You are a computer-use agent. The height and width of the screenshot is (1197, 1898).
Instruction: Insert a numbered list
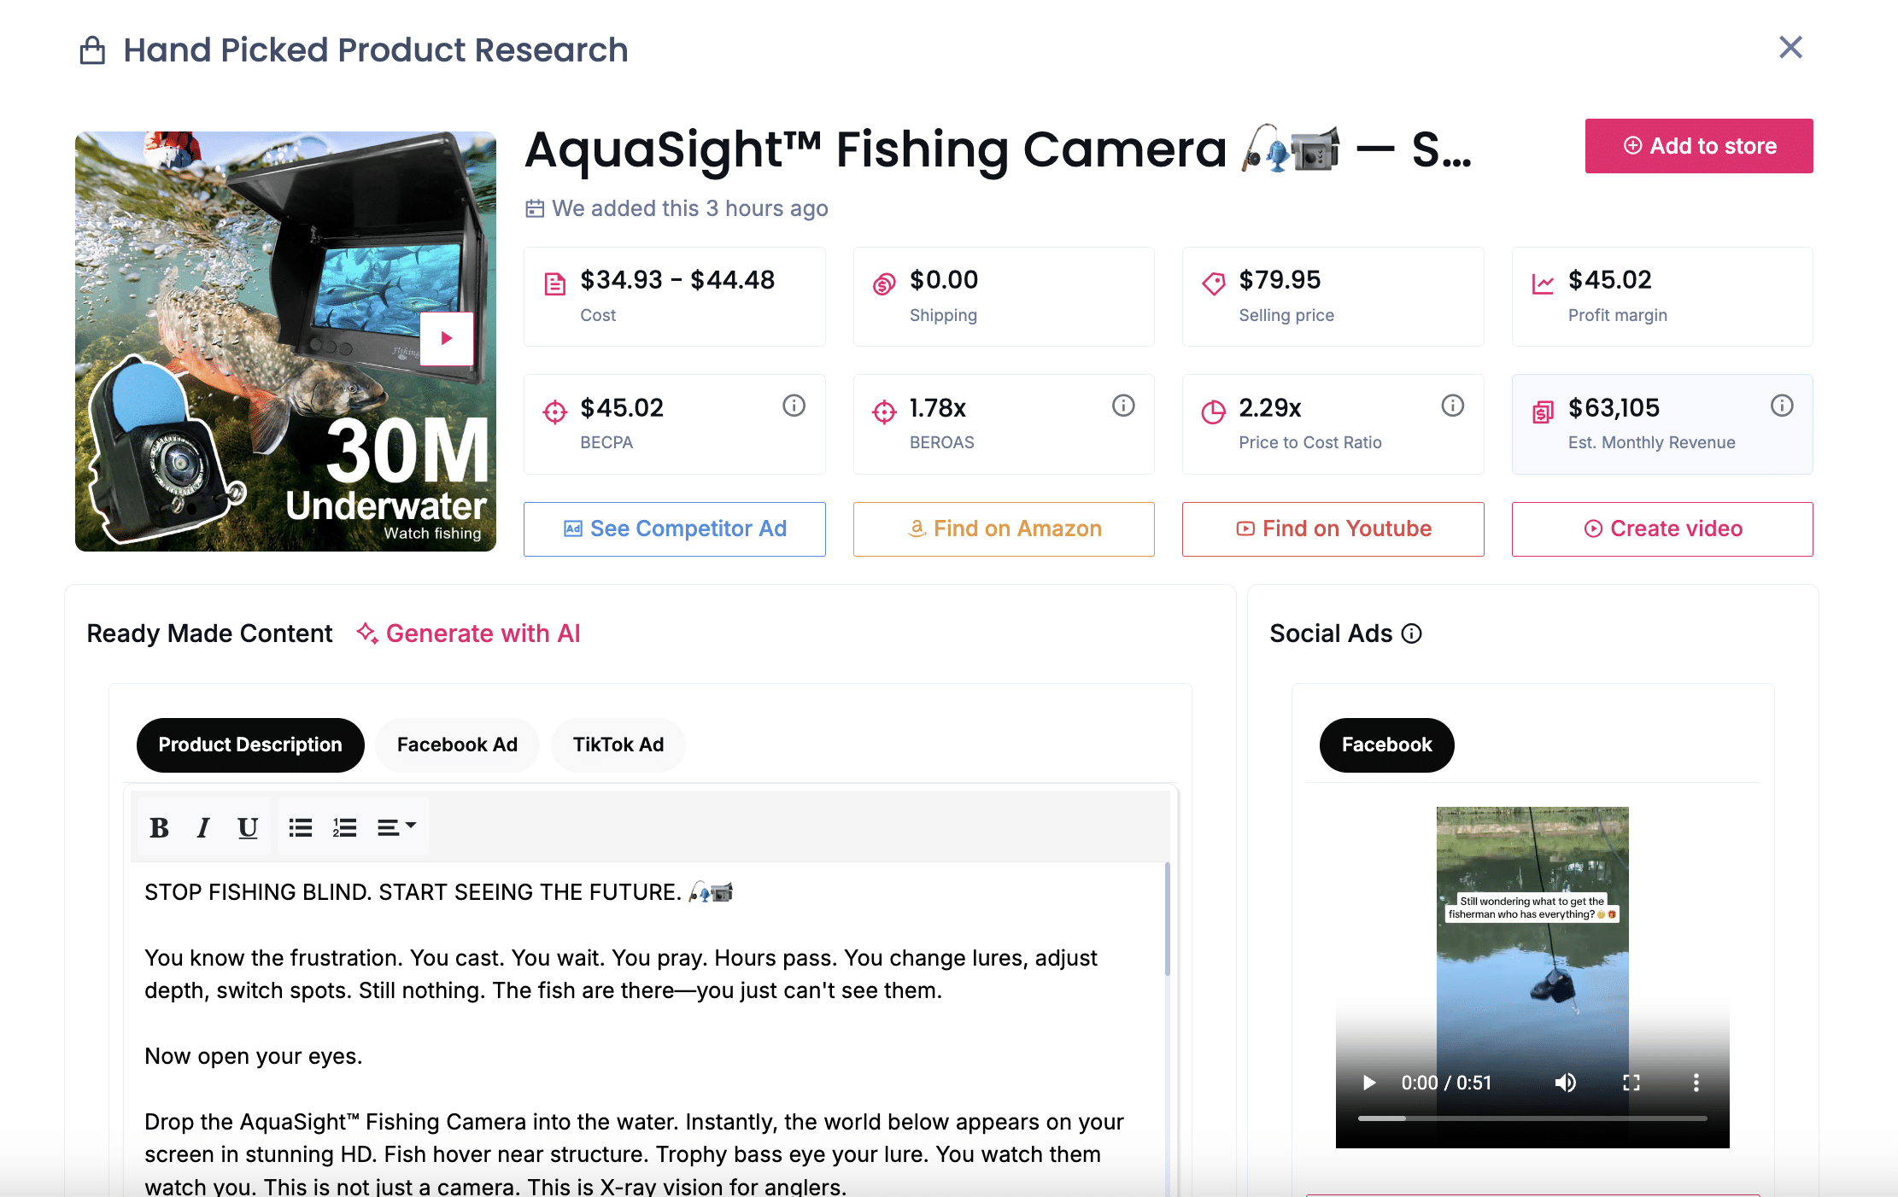[x=344, y=826]
